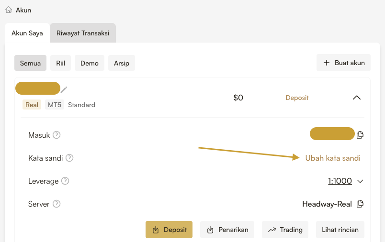Click Ubah kata sandi link
The image size is (385, 242).
point(333,158)
